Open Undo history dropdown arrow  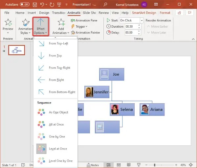point(46,5)
